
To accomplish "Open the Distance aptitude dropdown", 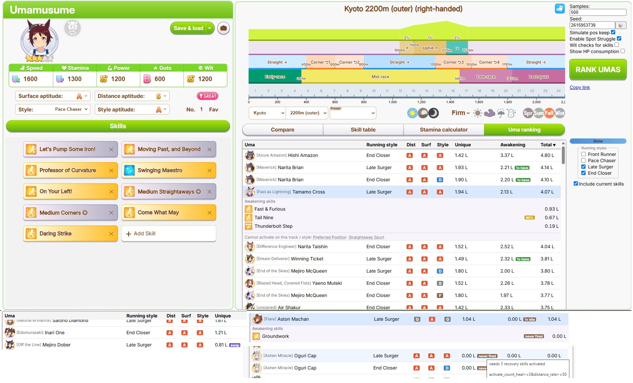I will tap(132, 96).
